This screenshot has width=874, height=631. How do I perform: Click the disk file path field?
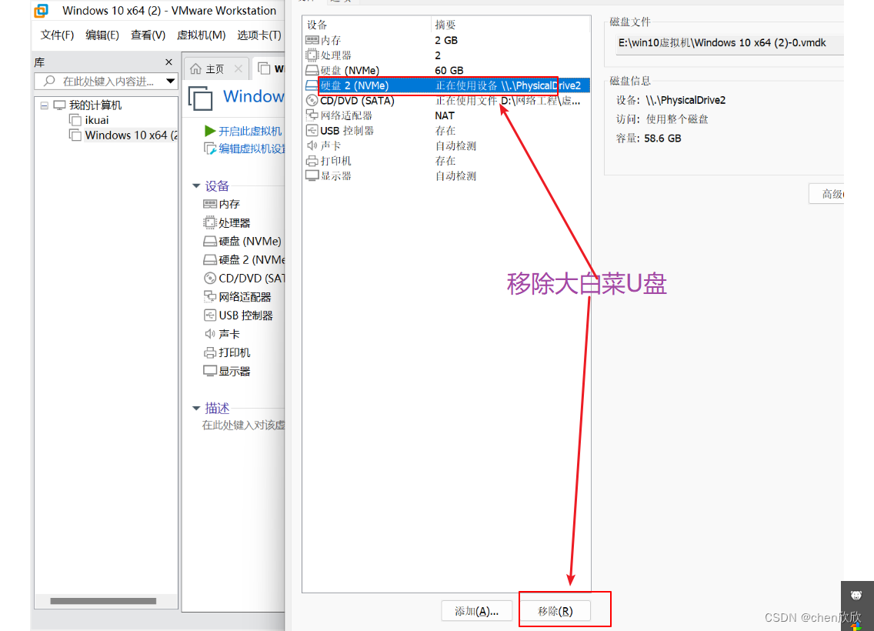(x=729, y=44)
